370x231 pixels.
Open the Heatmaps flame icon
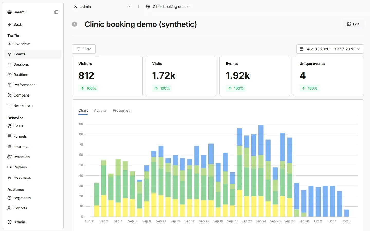10,177
